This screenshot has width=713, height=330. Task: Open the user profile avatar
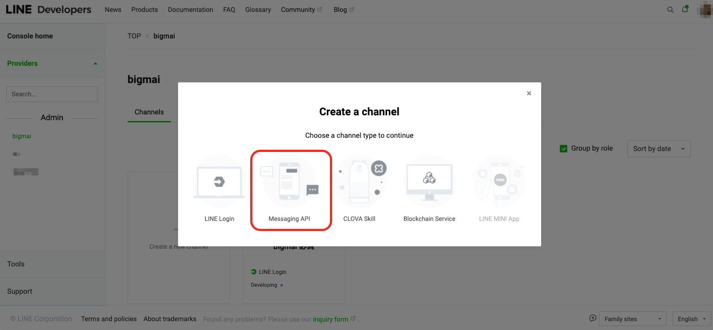tap(705, 10)
